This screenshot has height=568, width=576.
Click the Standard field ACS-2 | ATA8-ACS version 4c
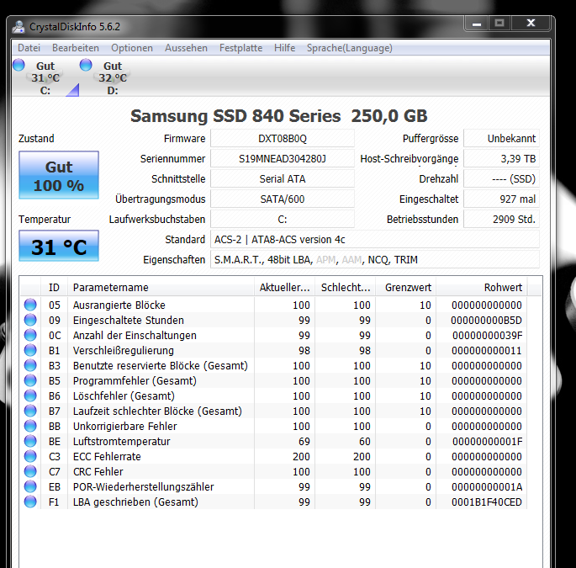(375, 240)
